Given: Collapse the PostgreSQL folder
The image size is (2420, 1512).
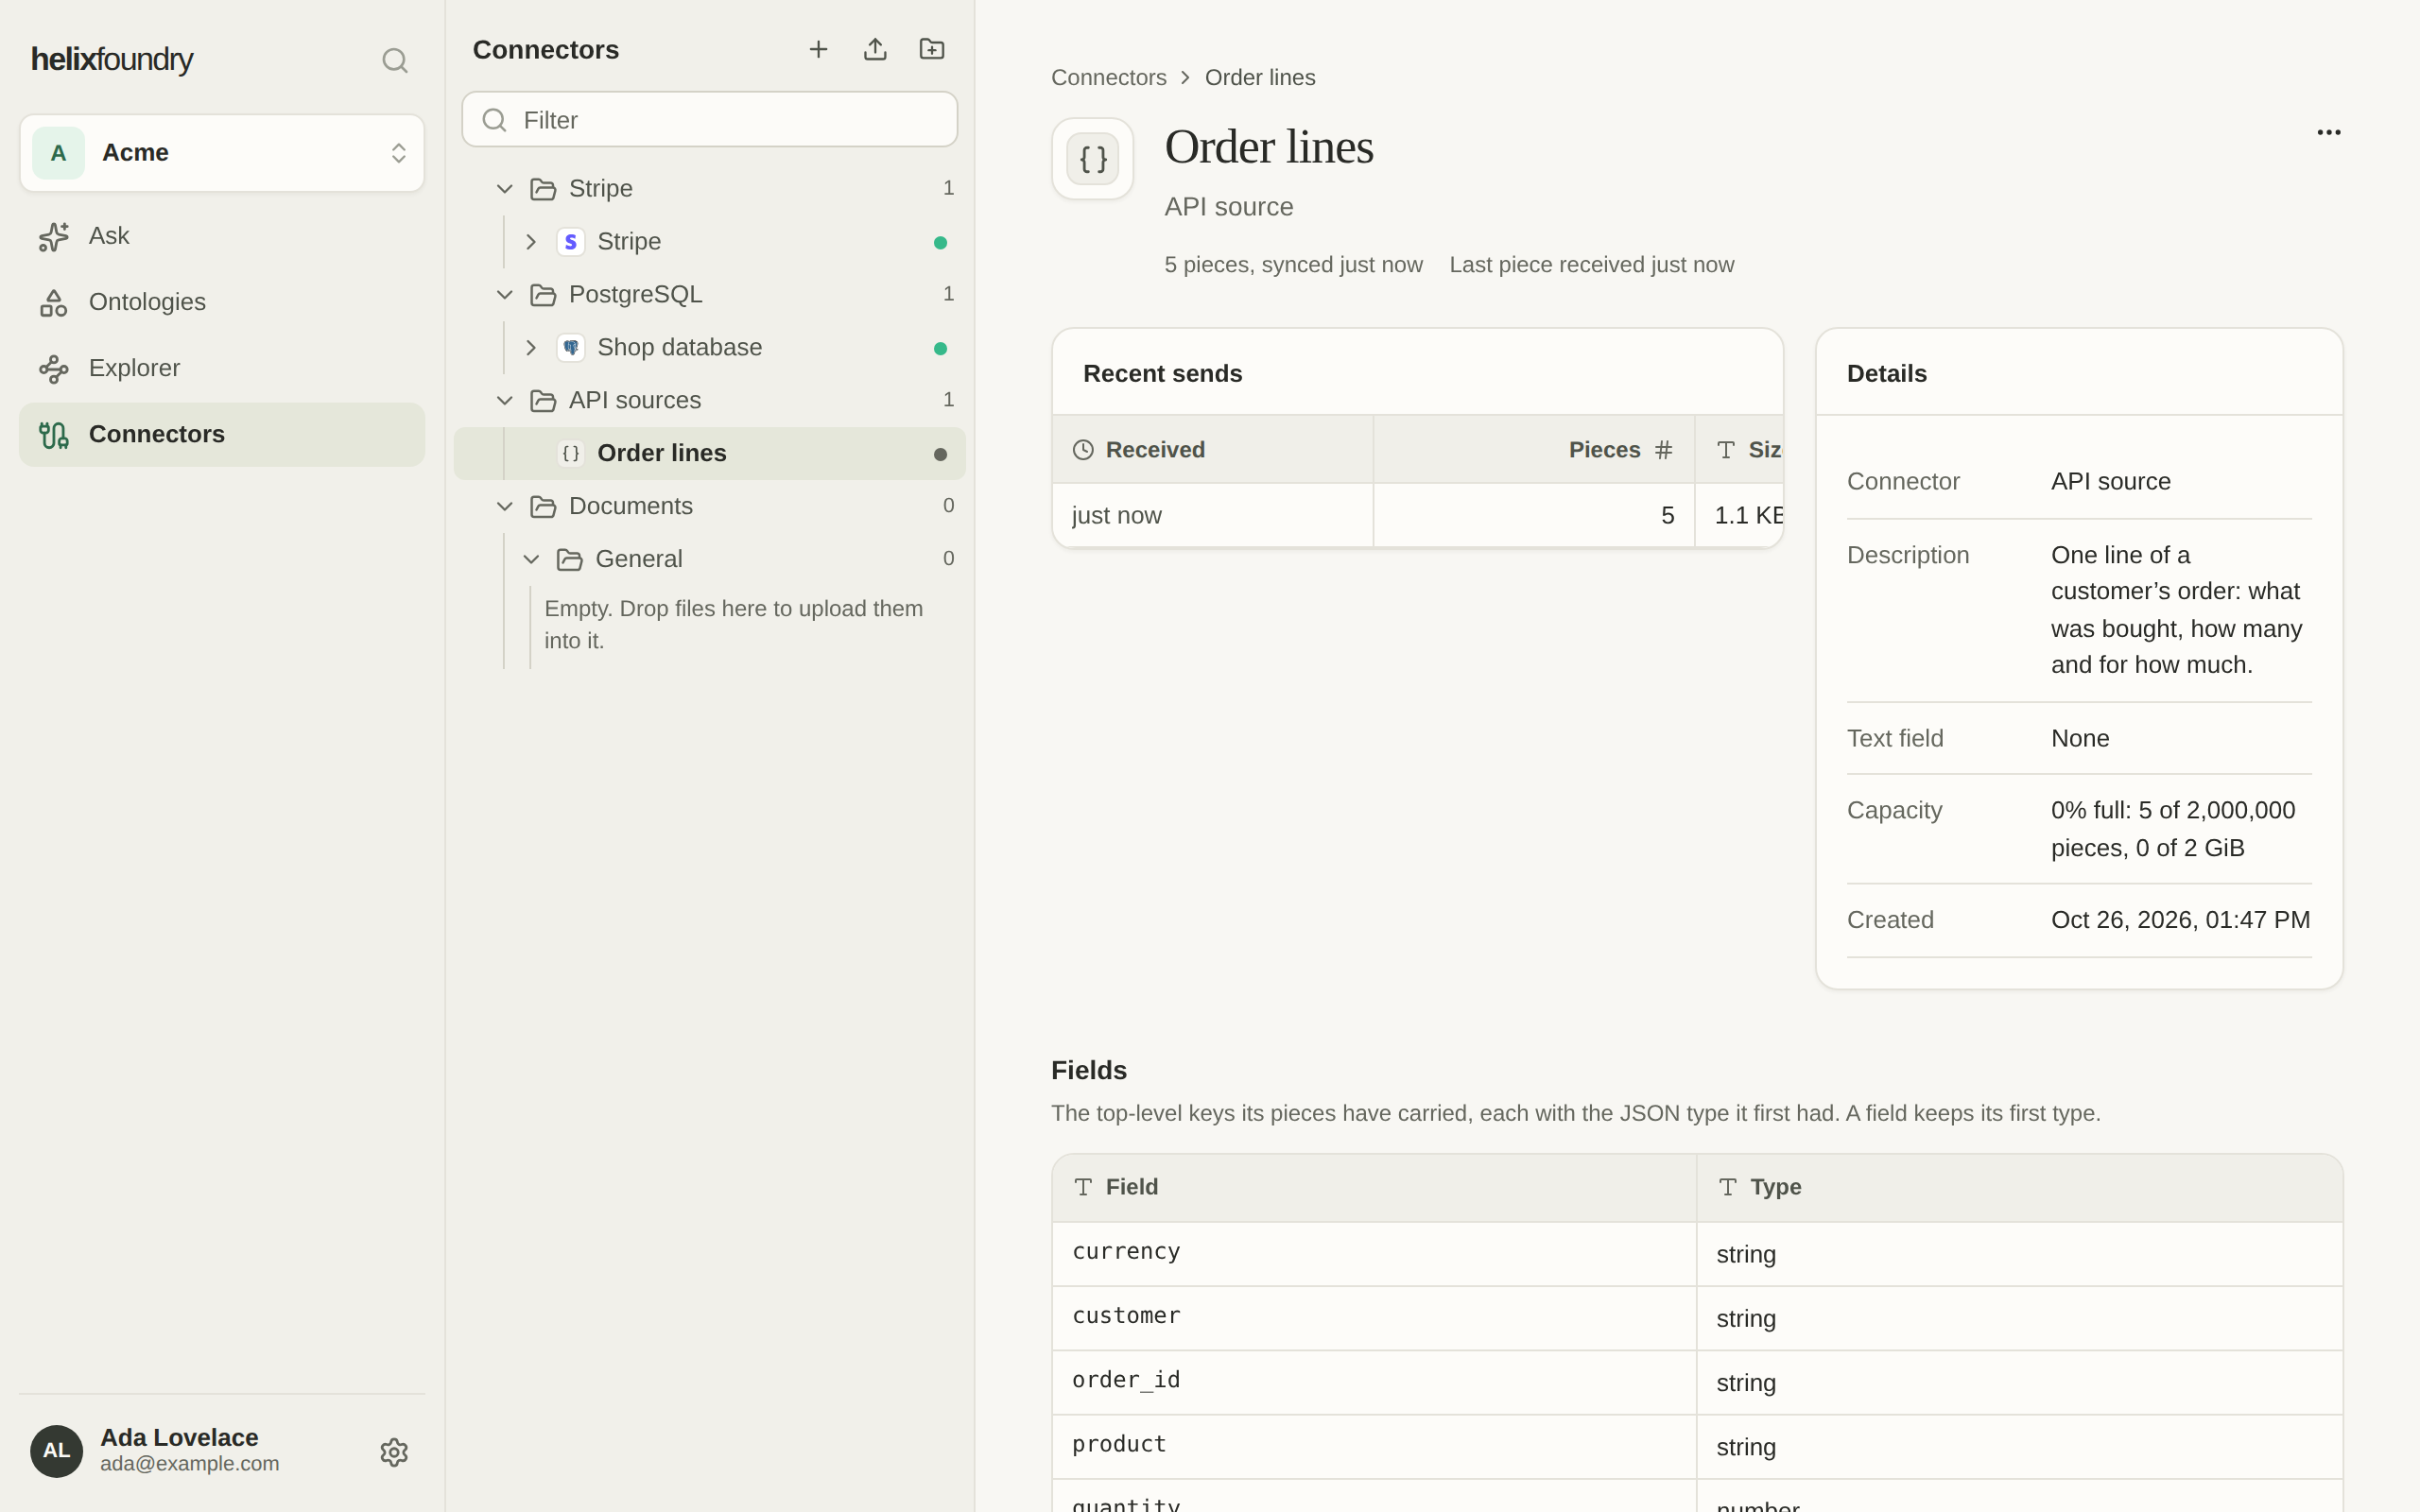Looking at the screenshot, I should 505,295.
